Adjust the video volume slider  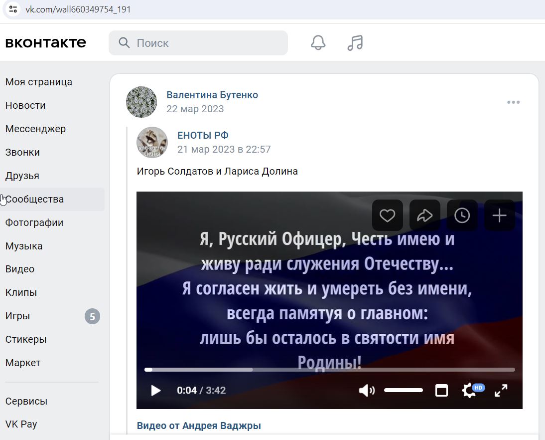tap(404, 391)
